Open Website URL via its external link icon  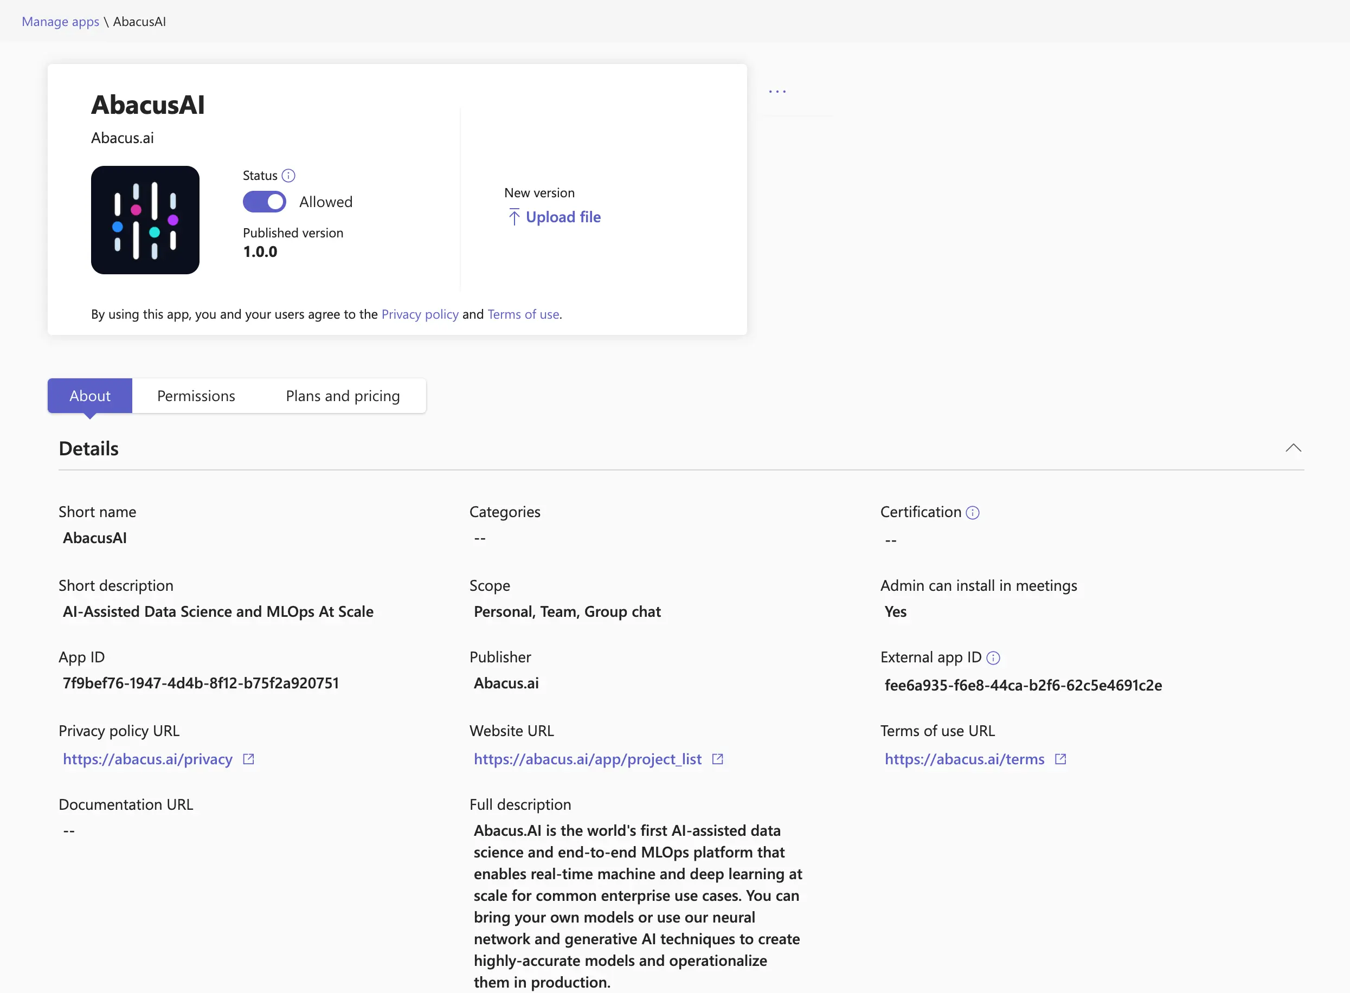(718, 759)
